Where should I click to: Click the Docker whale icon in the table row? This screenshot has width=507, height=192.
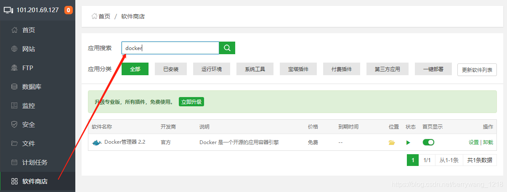coord(97,142)
